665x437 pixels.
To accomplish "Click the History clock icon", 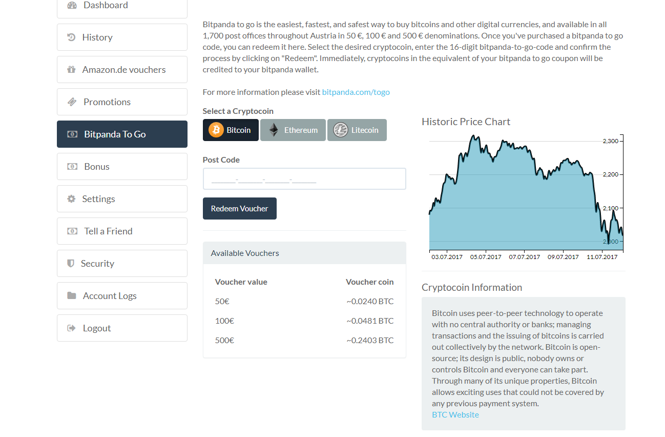I will point(71,37).
